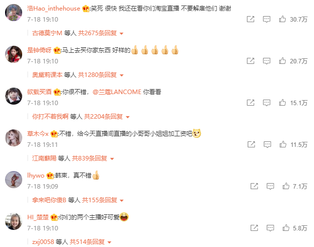Share 是钟倚呀's comment via forward icon
The image size is (314, 247).
250,61
